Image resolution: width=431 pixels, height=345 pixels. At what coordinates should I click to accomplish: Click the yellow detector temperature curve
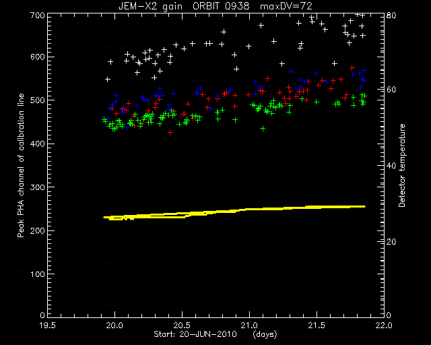point(234,211)
